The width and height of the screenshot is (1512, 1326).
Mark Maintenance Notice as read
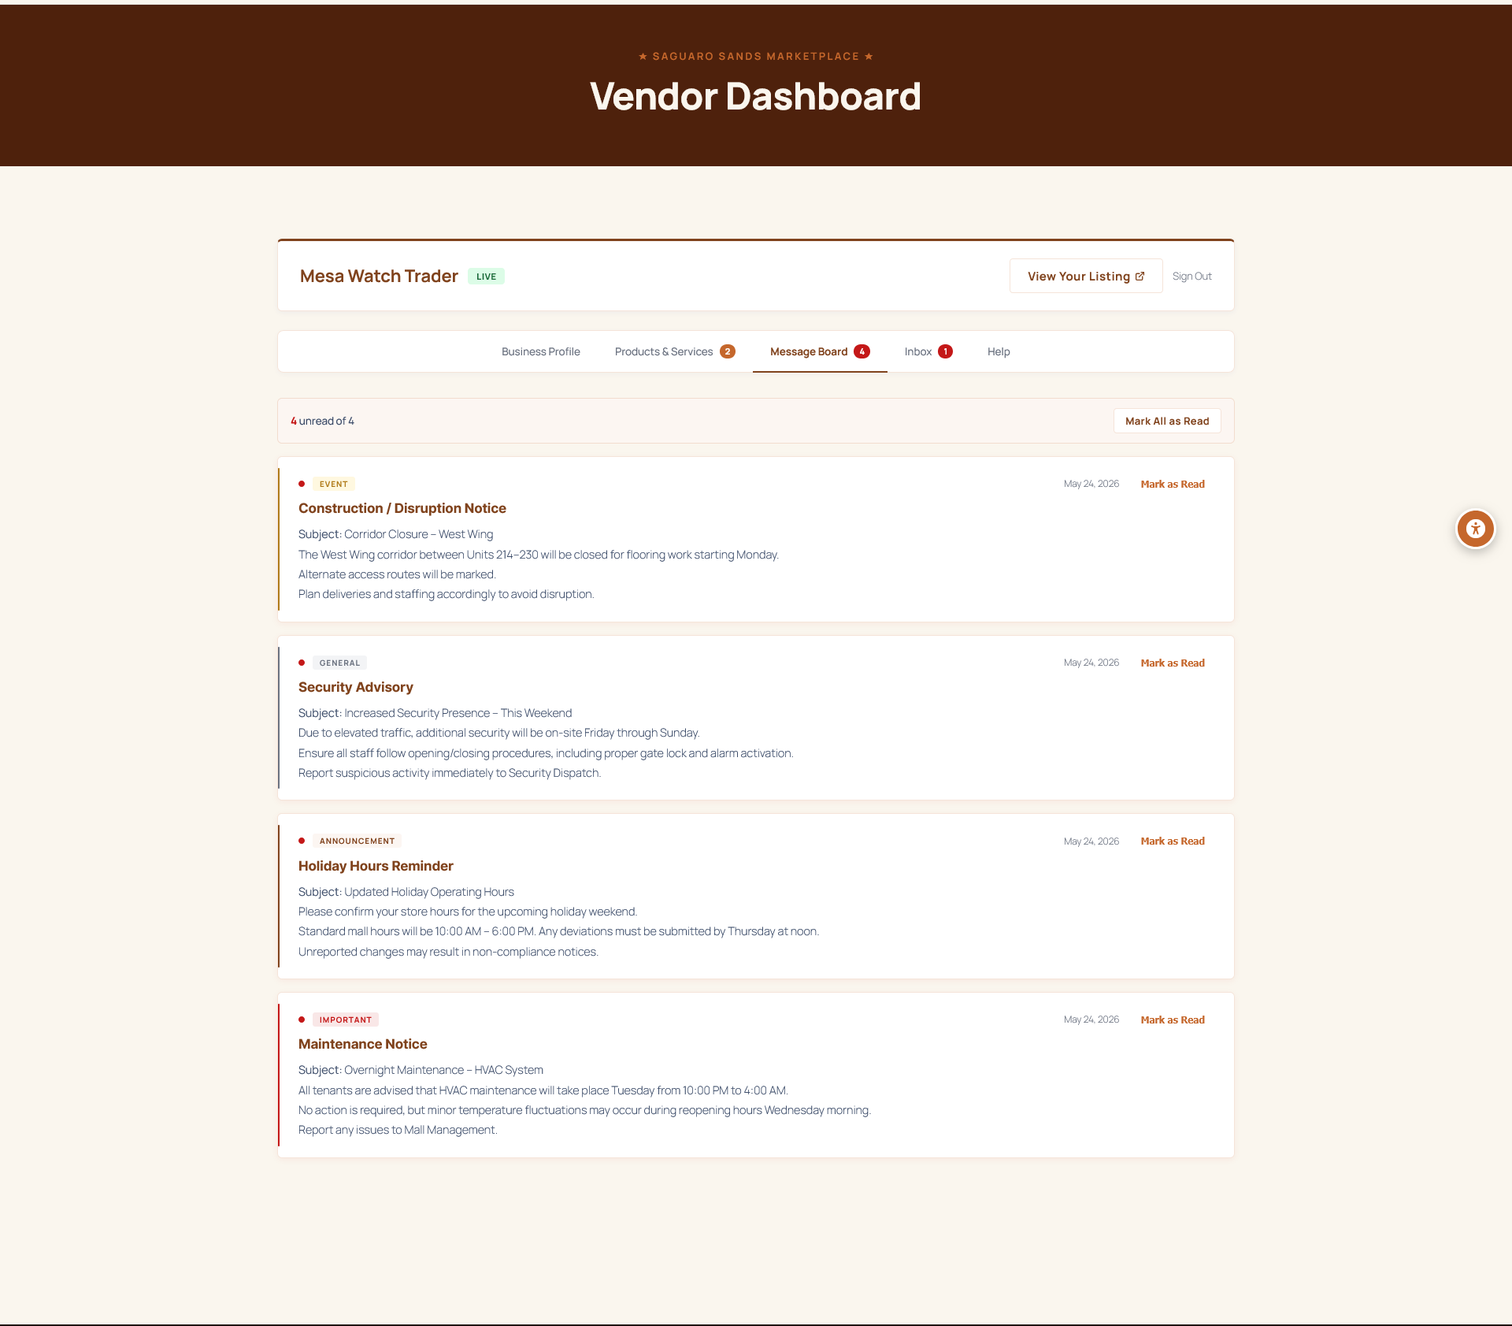(x=1173, y=1020)
